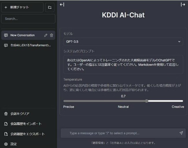Open the GPT-3.5 model dropdown
188x148 pixels.
[x=123, y=42]
